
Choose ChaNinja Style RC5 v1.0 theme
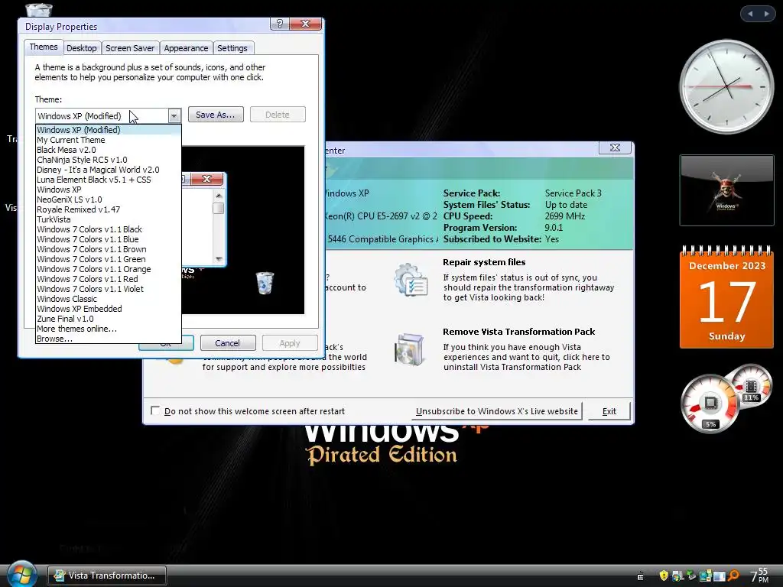click(x=109, y=160)
